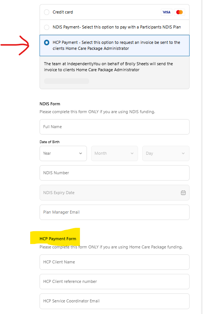Click the NDIS Expiry Date field
The width and height of the screenshot is (203, 314).
click(x=115, y=193)
